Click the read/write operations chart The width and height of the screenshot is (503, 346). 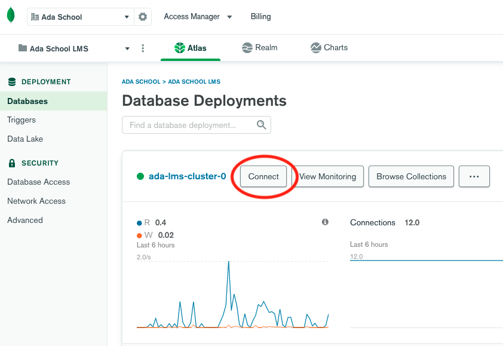pos(232,295)
